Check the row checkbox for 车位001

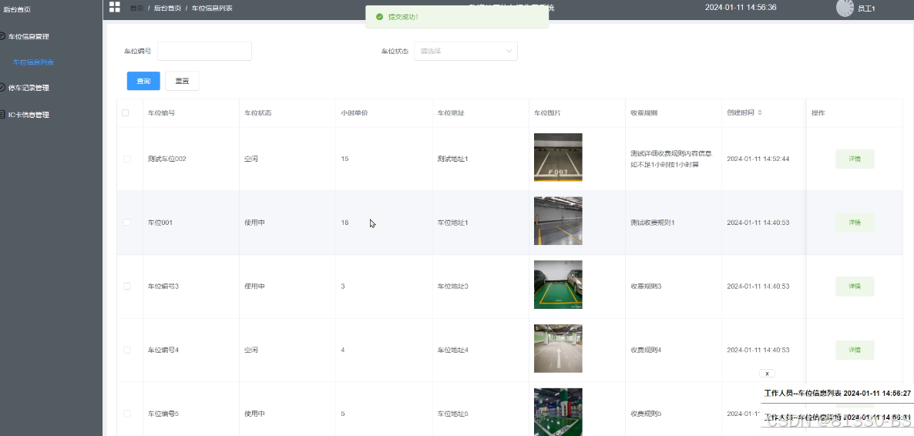[x=127, y=222]
